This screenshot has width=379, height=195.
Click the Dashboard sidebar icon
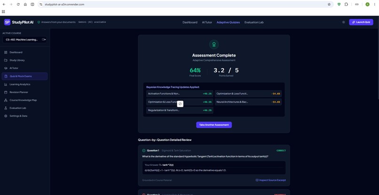tap(6, 52)
